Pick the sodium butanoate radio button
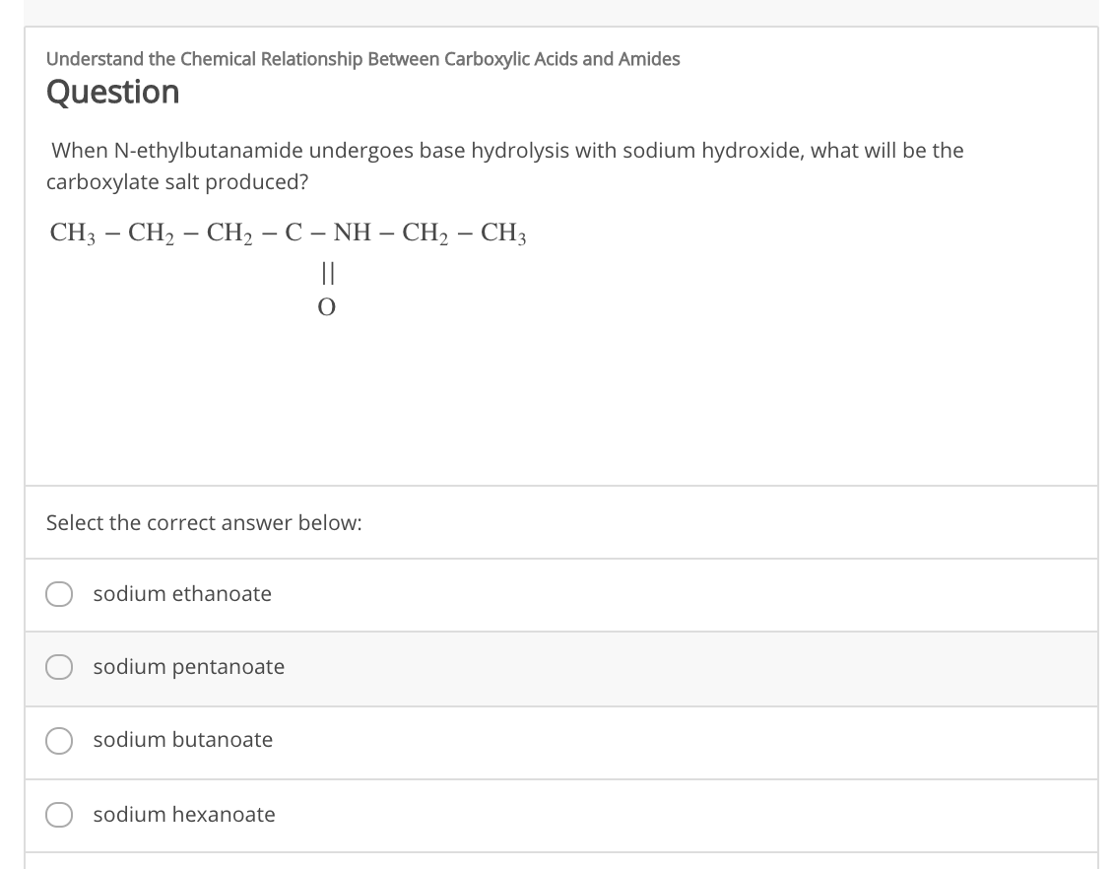1113x869 pixels. [x=59, y=741]
